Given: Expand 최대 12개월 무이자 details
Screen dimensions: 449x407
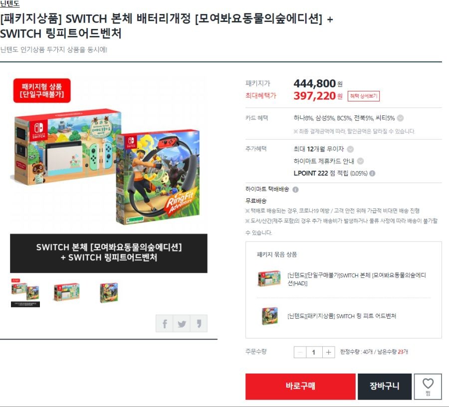Looking at the screenshot, I should click(x=350, y=149).
